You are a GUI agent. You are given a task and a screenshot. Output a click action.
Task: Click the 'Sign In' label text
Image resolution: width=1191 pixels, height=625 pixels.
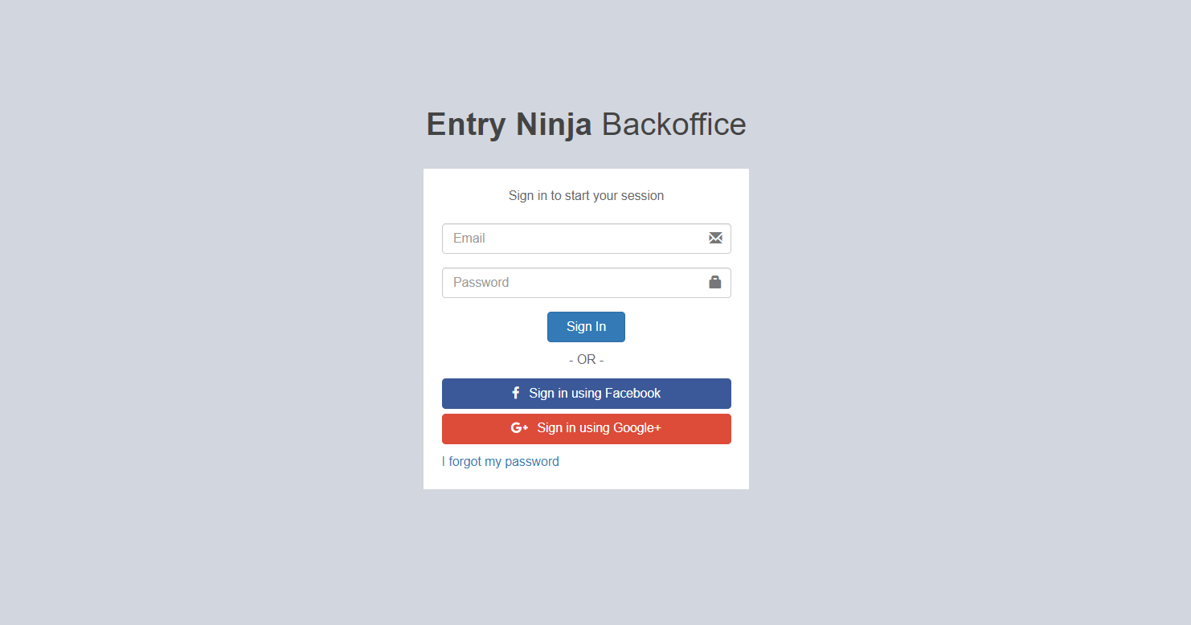(586, 327)
